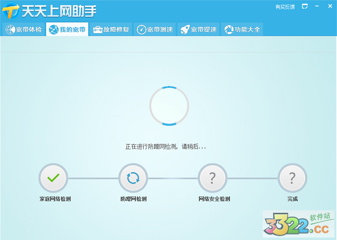Open the 功能大全 tab
The image size is (337, 240).
(x=242, y=29)
